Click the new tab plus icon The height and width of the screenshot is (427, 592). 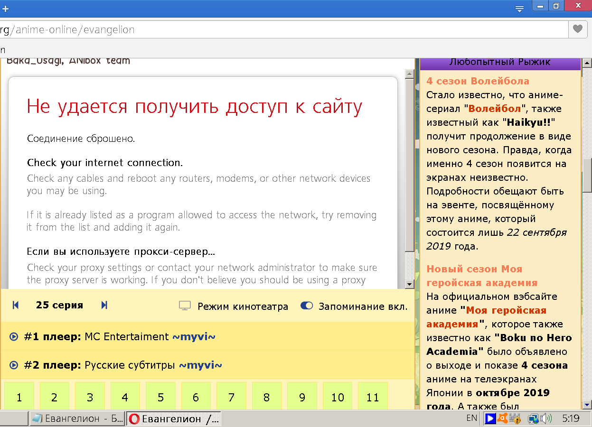[6, 9]
